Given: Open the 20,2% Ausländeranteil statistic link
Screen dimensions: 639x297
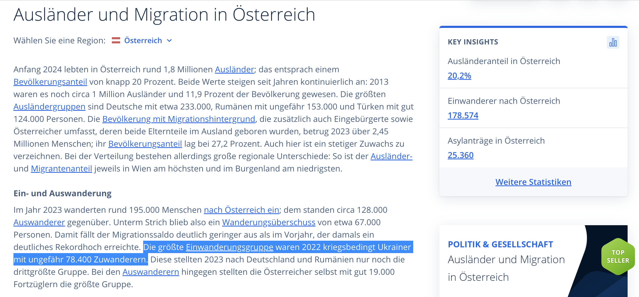Looking at the screenshot, I should (459, 76).
